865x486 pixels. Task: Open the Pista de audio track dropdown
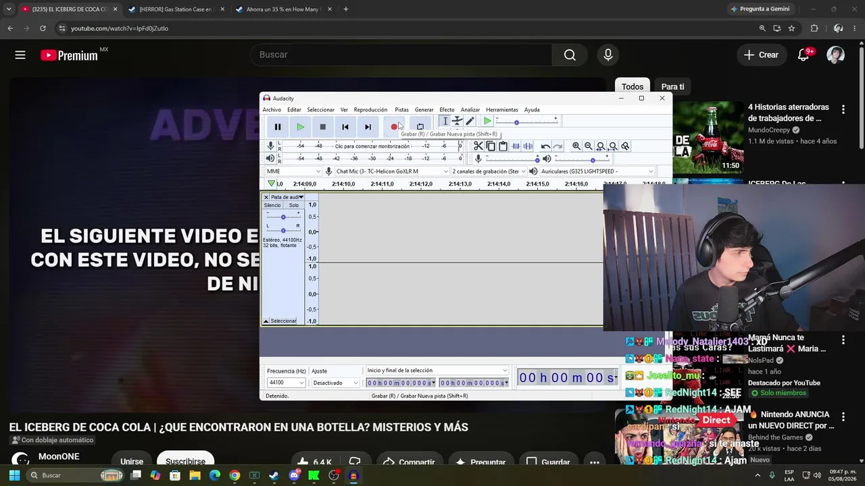(287, 197)
